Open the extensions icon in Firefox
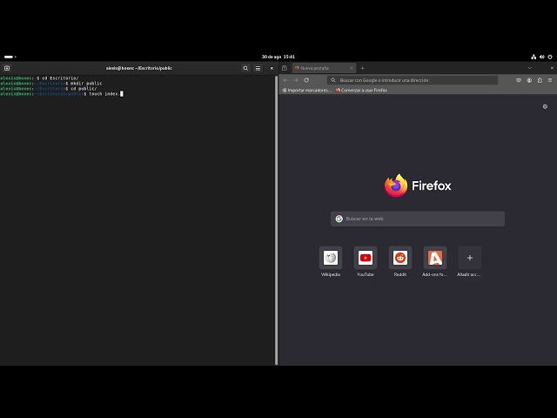The height and width of the screenshot is (418, 557). [x=540, y=80]
